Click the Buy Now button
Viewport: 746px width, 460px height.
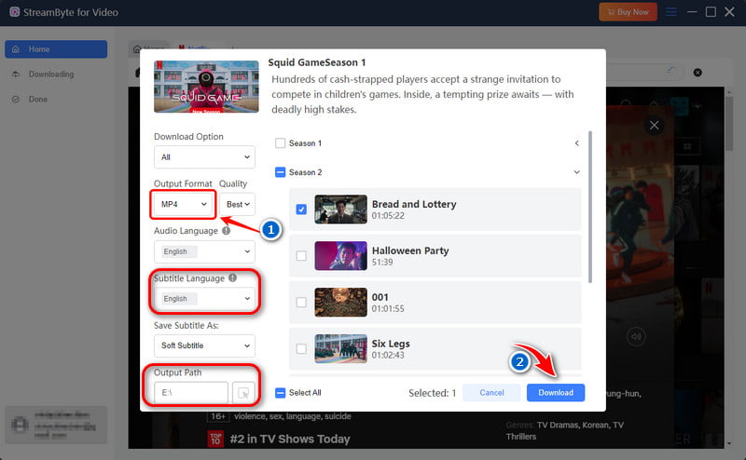pyautogui.click(x=628, y=12)
